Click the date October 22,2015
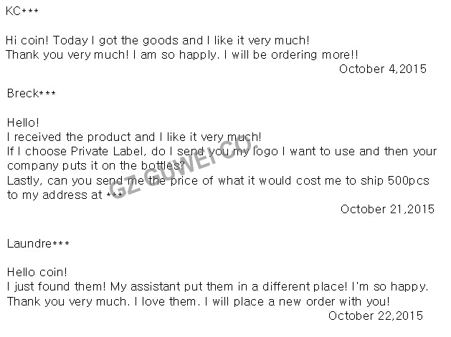 376,316
